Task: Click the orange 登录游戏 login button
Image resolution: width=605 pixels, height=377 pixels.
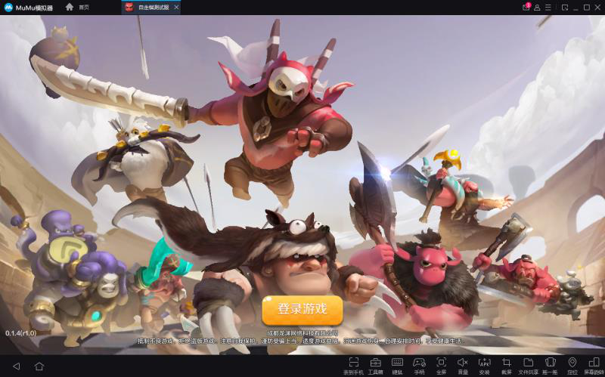Action: (302, 310)
